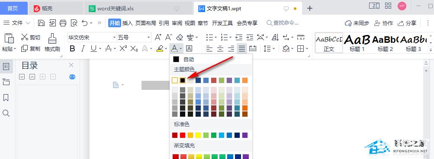Screen dimensions: 434x159
Task: Switch to the word关键词.xls tab
Action: click(x=116, y=9)
